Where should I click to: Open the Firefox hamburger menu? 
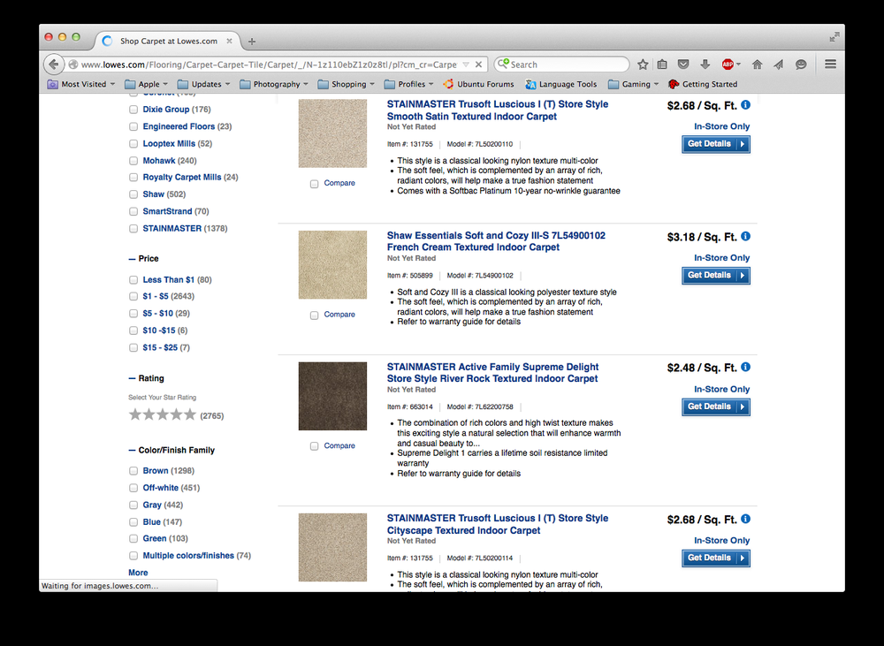[830, 65]
